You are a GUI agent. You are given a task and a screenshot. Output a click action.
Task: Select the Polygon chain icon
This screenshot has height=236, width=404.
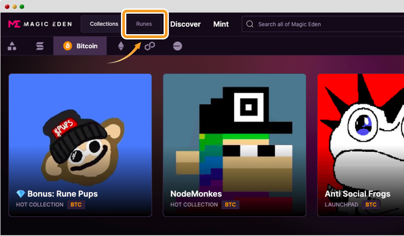click(150, 46)
